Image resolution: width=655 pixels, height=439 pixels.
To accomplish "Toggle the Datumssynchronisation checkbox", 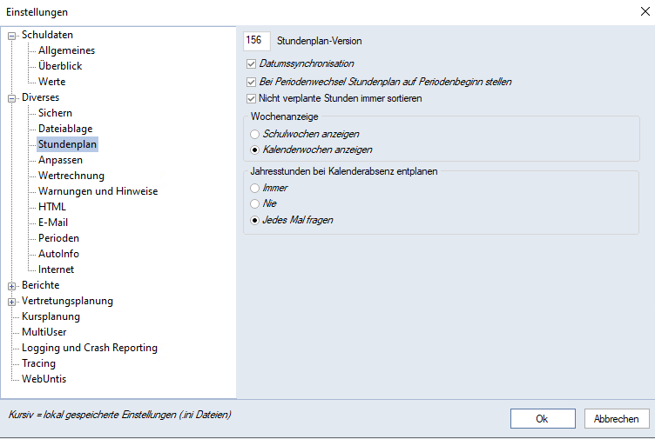I will pyautogui.click(x=252, y=64).
